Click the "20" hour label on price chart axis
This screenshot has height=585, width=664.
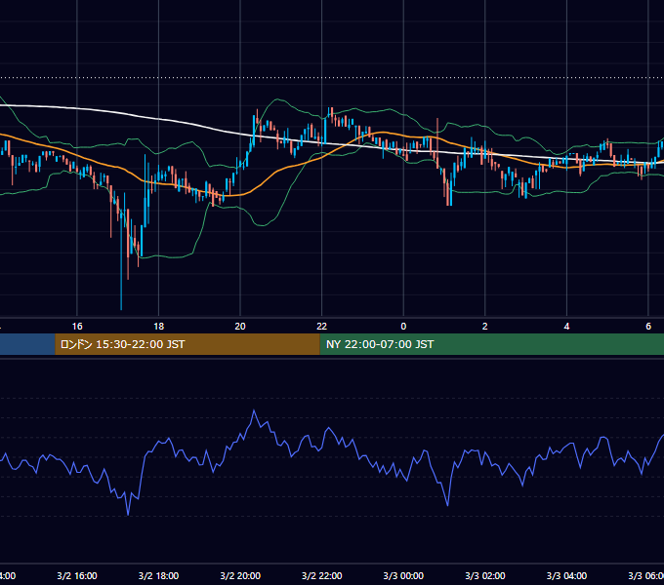[x=240, y=327]
